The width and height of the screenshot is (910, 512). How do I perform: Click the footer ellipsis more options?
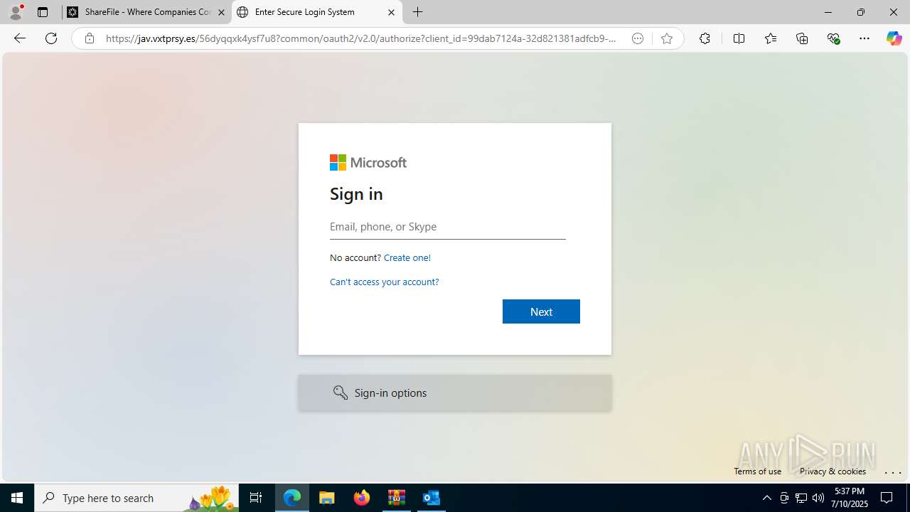[893, 472]
